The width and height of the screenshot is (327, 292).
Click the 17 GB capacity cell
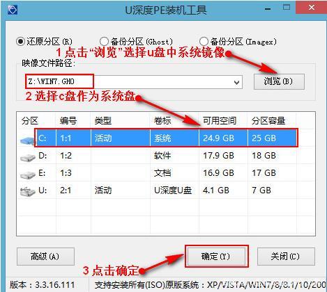(264, 173)
